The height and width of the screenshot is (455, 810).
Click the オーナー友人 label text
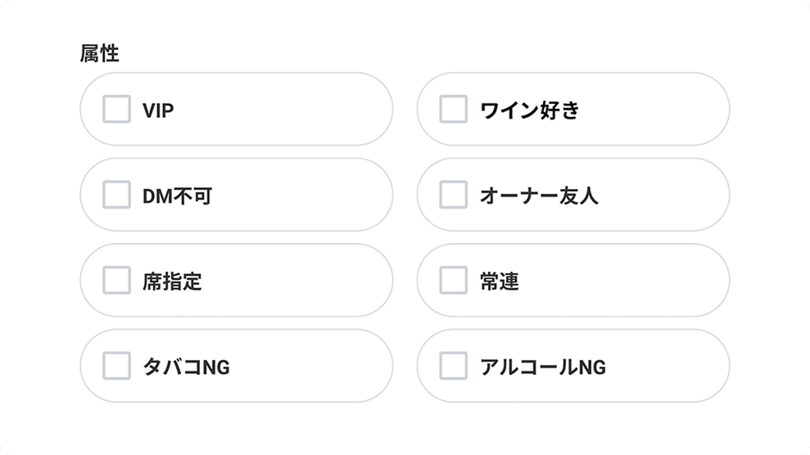pyautogui.click(x=539, y=196)
